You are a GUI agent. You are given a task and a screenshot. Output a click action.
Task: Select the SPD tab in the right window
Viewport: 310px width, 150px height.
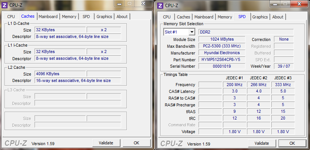tap(242, 17)
